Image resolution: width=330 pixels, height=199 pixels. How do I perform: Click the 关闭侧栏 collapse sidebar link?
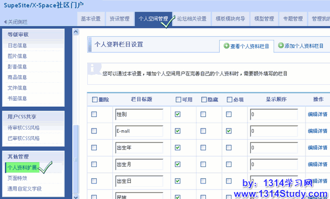pyautogui.click(x=16, y=22)
